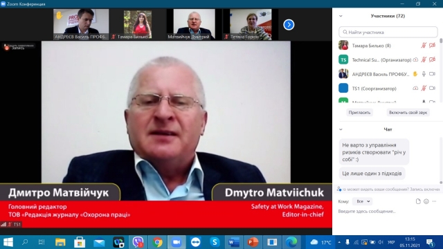Click the chat message input field

tap(388, 212)
